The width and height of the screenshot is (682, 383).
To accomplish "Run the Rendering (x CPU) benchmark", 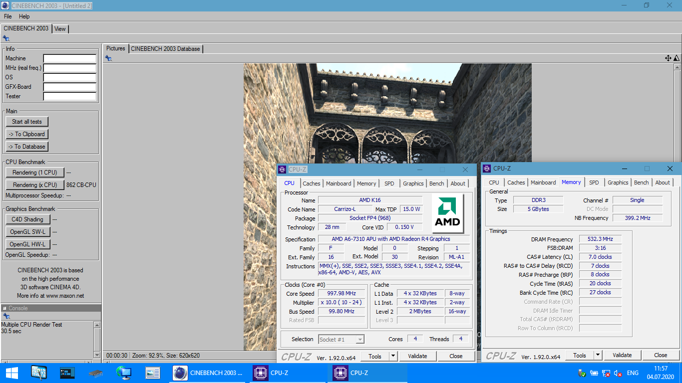I will pos(35,185).
